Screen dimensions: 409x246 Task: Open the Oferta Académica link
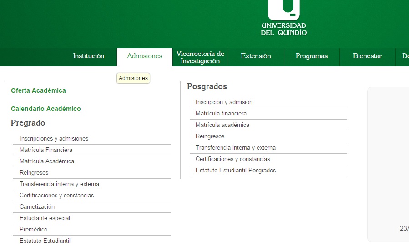click(x=38, y=90)
